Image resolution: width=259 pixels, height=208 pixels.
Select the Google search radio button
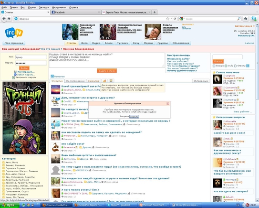point(214,66)
